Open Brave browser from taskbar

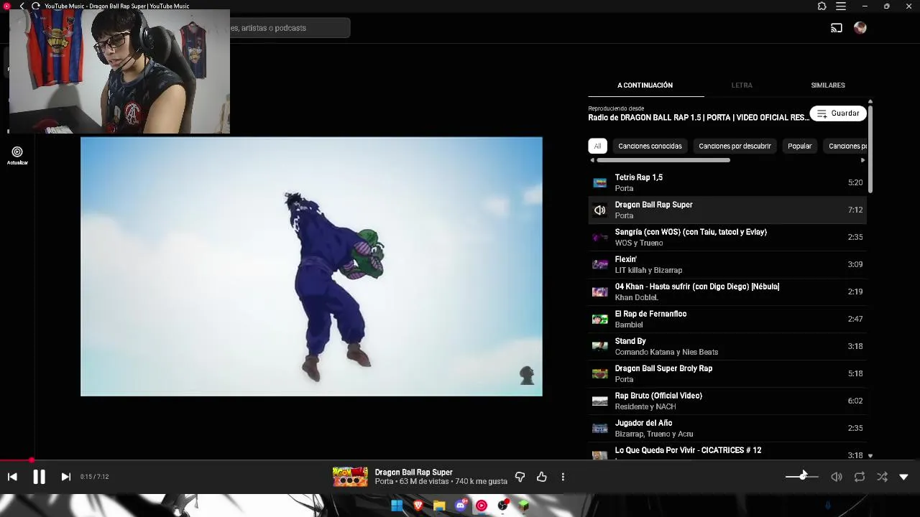click(418, 506)
